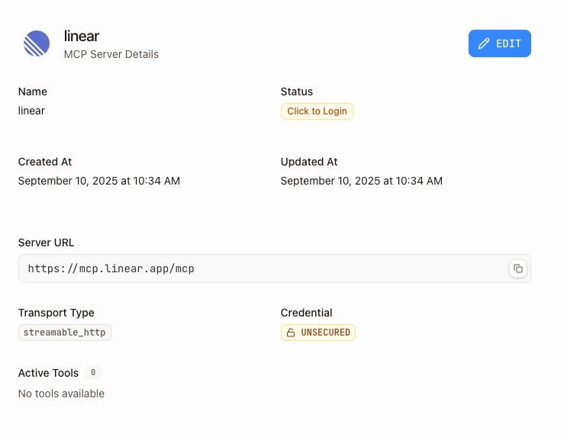Click the Status field label
Screen dimensions: 567x440
click(297, 92)
